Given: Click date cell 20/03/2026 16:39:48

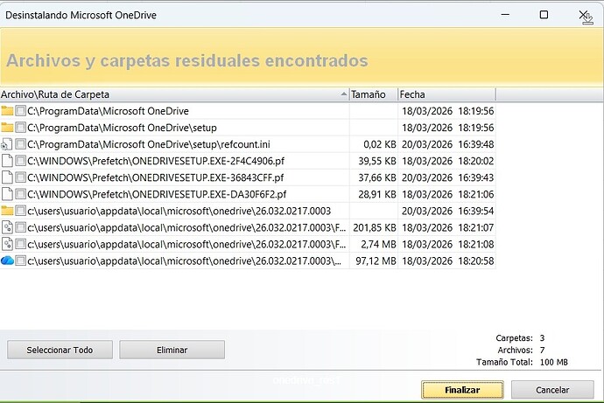Looking at the screenshot, I should click(447, 144).
